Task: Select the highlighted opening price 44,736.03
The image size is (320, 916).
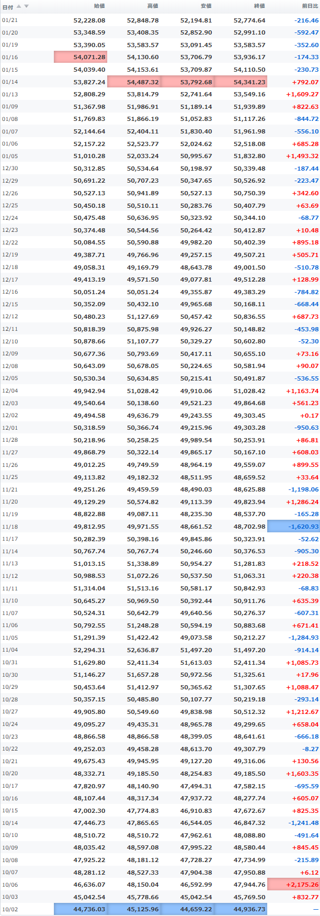Action: point(81,909)
